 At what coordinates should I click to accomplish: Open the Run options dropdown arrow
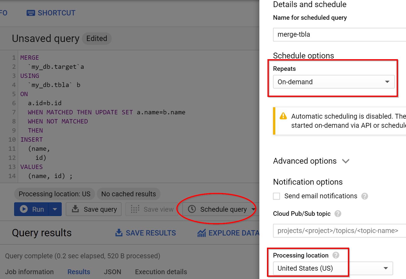click(55, 209)
